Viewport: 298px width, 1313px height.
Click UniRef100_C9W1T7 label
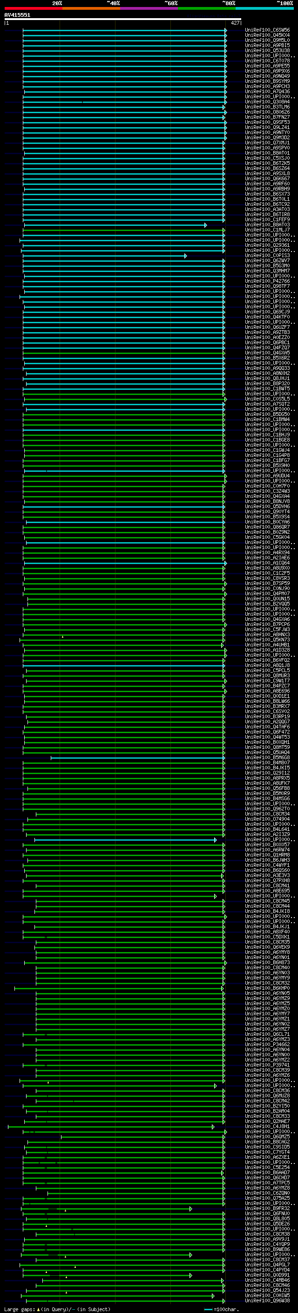(267, 681)
